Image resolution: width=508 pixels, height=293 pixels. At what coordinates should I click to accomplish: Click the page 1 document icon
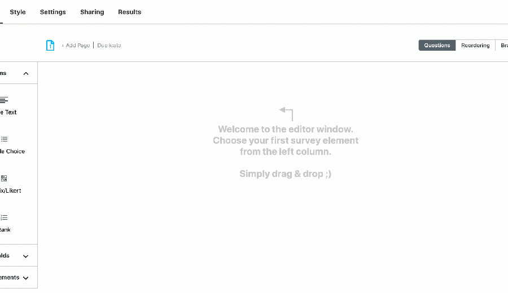coord(50,46)
